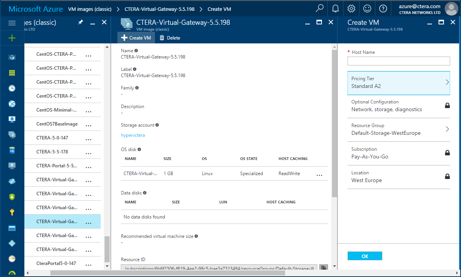Click Microsoft Azure logo in header
461x277 pixels.
click(x=36, y=9)
